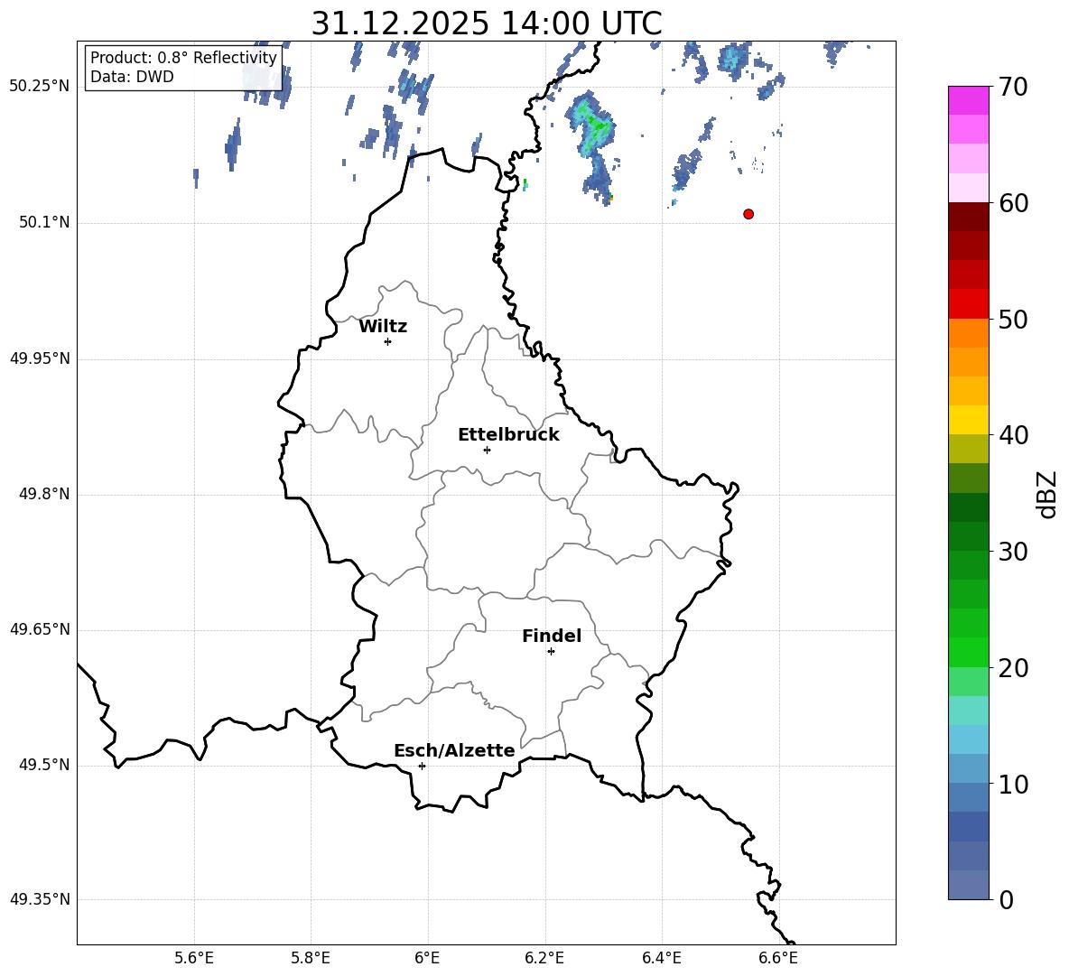The image size is (1069, 976).
Task: Click the dBZ colorbar label
Action: click(1048, 494)
